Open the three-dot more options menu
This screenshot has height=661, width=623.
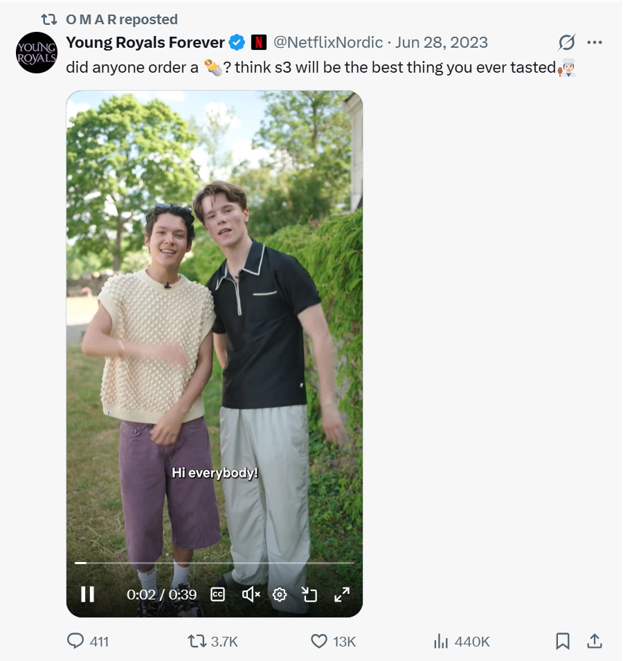tap(594, 42)
